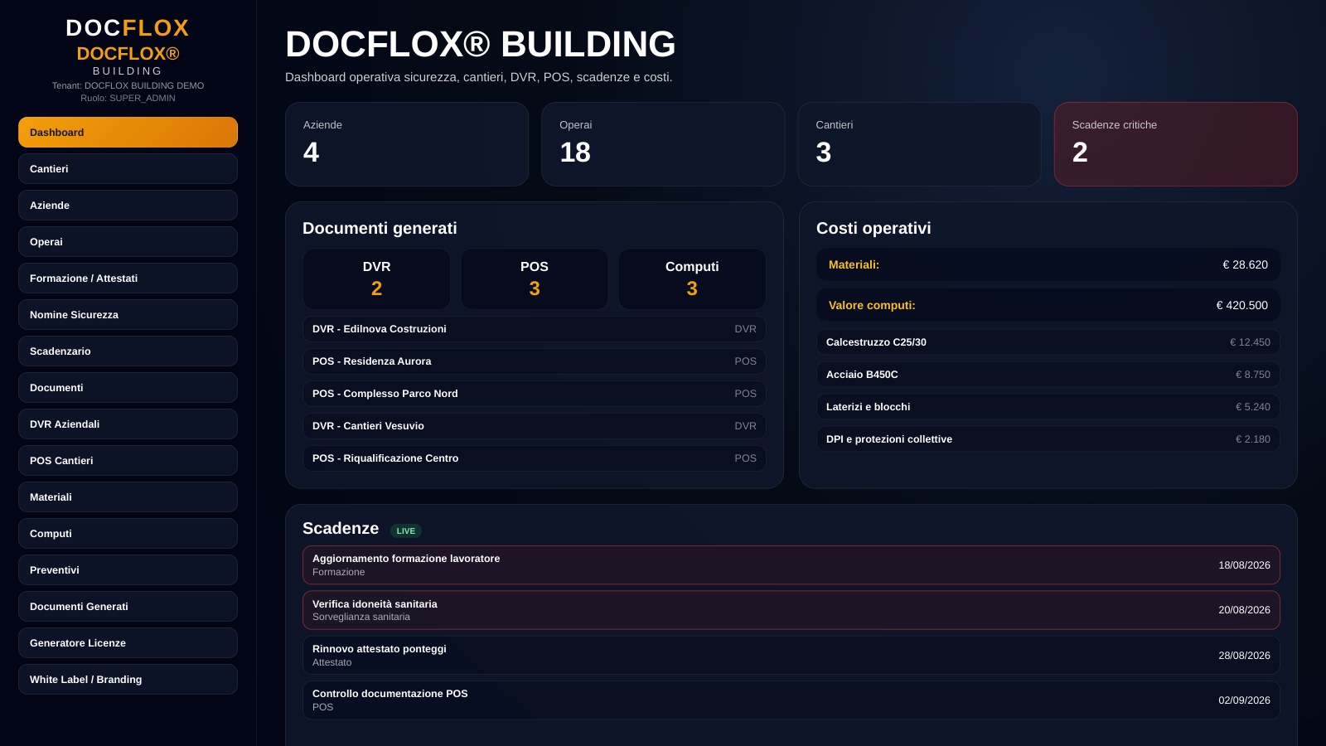Open DVR Aziendali page
Image resolution: width=1326 pixels, height=746 pixels.
tap(128, 424)
